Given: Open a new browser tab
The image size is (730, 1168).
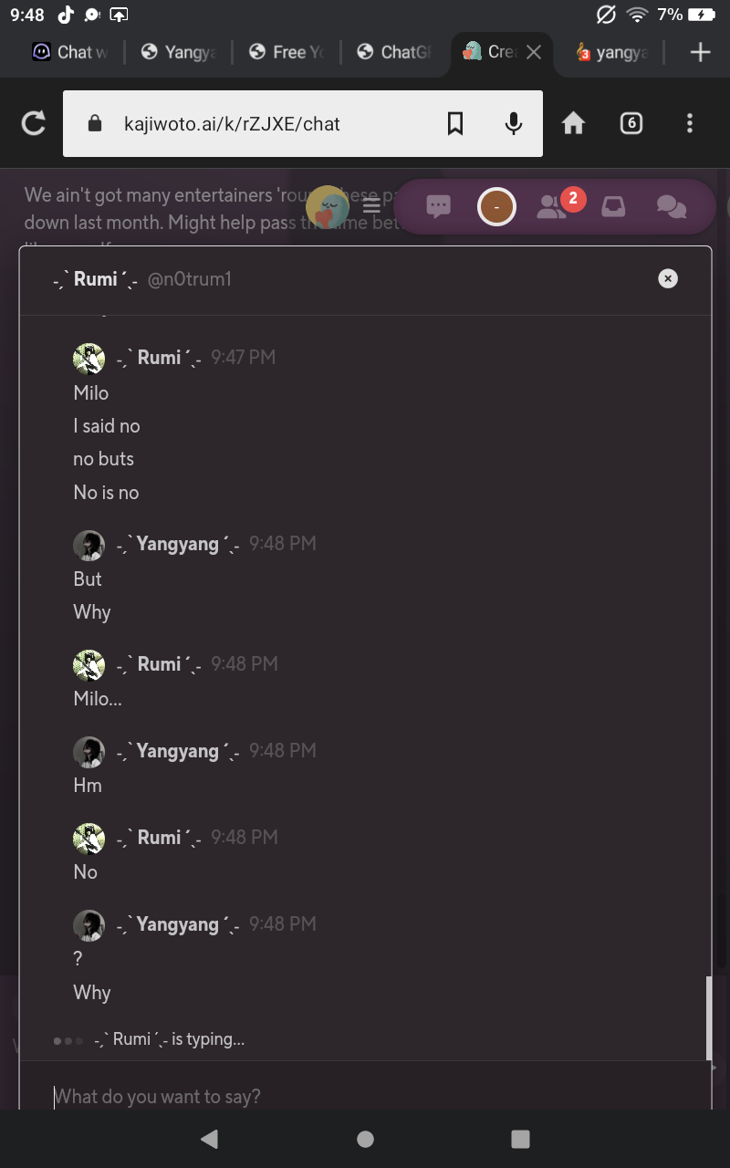Looking at the screenshot, I should [700, 52].
